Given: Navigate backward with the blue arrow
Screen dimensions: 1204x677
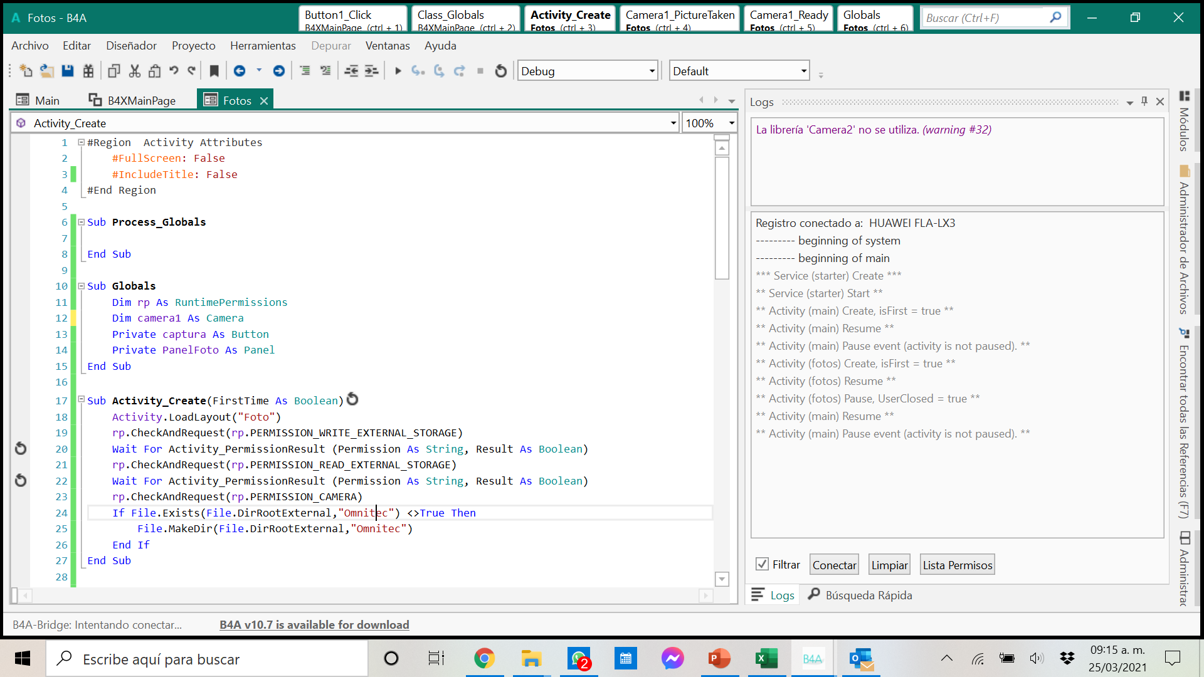Looking at the screenshot, I should 240,71.
